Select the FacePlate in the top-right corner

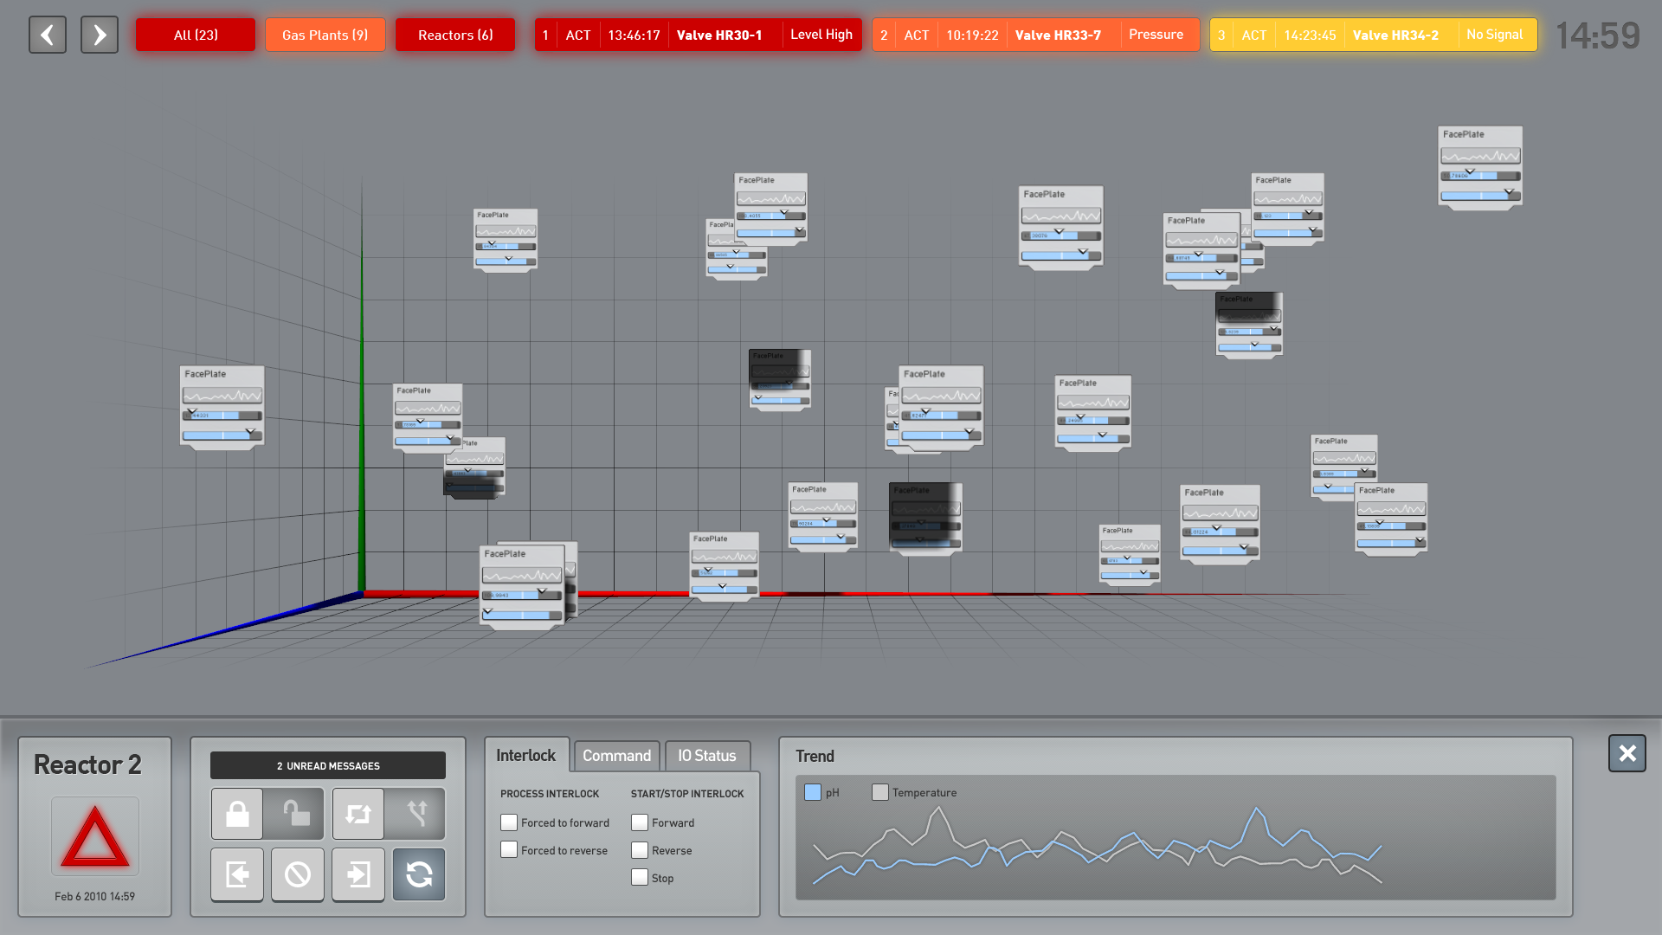click(x=1480, y=166)
